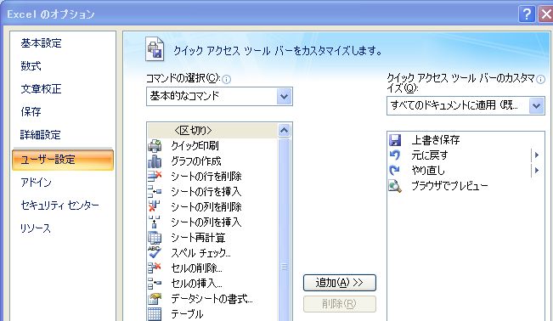Open the 基本的なコマンド command dropdown

coord(284,96)
